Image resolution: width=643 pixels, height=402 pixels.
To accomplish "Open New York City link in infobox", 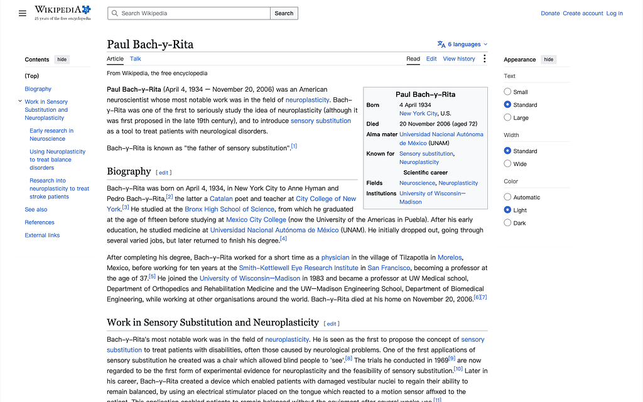I will (418, 113).
